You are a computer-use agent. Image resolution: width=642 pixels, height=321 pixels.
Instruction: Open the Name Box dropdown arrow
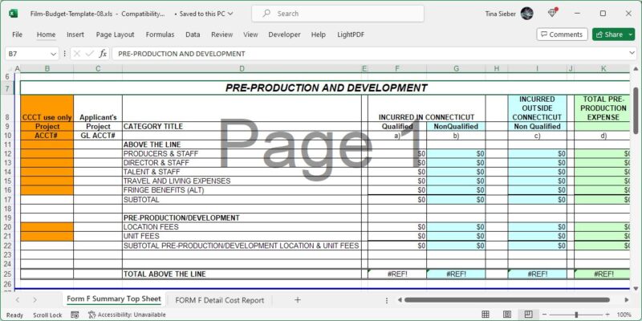click(53, 54)
